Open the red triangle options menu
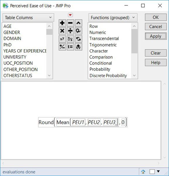Image resolution: width=169 pixels, height=176 pixels. (70, 15)
